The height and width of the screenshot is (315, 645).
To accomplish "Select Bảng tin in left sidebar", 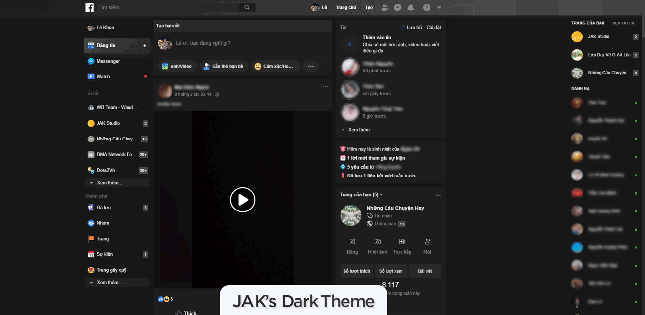I will tap(117, 45).
